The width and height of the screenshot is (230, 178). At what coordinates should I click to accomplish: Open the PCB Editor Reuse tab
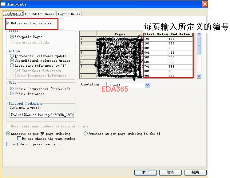point(39,14)
